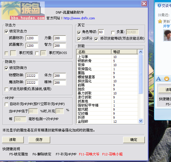Select the 折颈 skill row
Viewport: 171px width, 162px height.
pyautogui.click(x=107, y=118)
